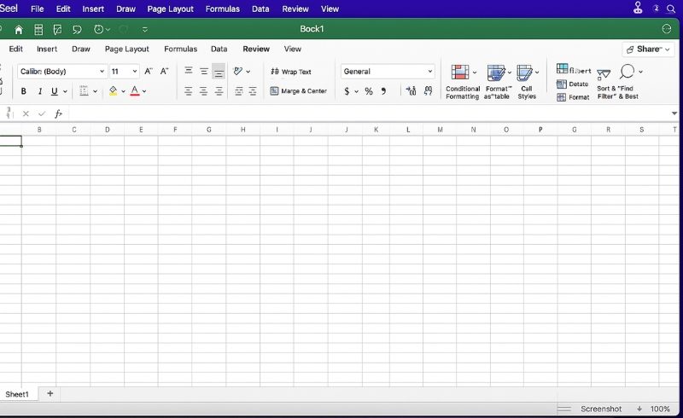The height and width of the screenshot is (418, 683).
Task: Align text left
Action: click(188, 91)
